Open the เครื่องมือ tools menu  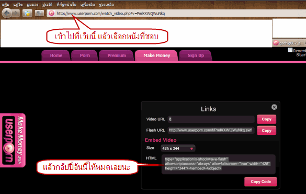tap(88, 5)
